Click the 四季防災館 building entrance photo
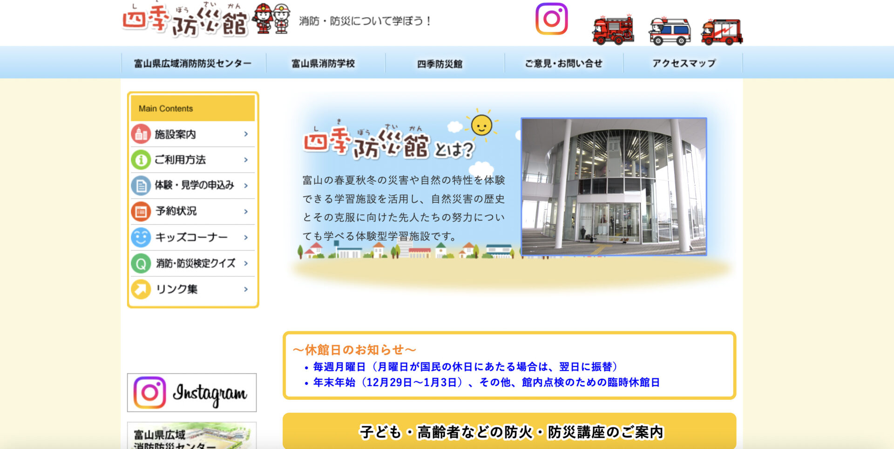Viewport: 894px width, 449px height. tap(614, 187)
